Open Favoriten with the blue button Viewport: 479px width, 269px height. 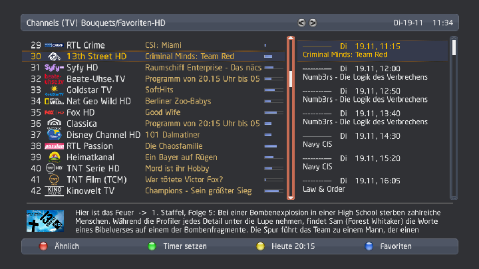click(369, 246)
